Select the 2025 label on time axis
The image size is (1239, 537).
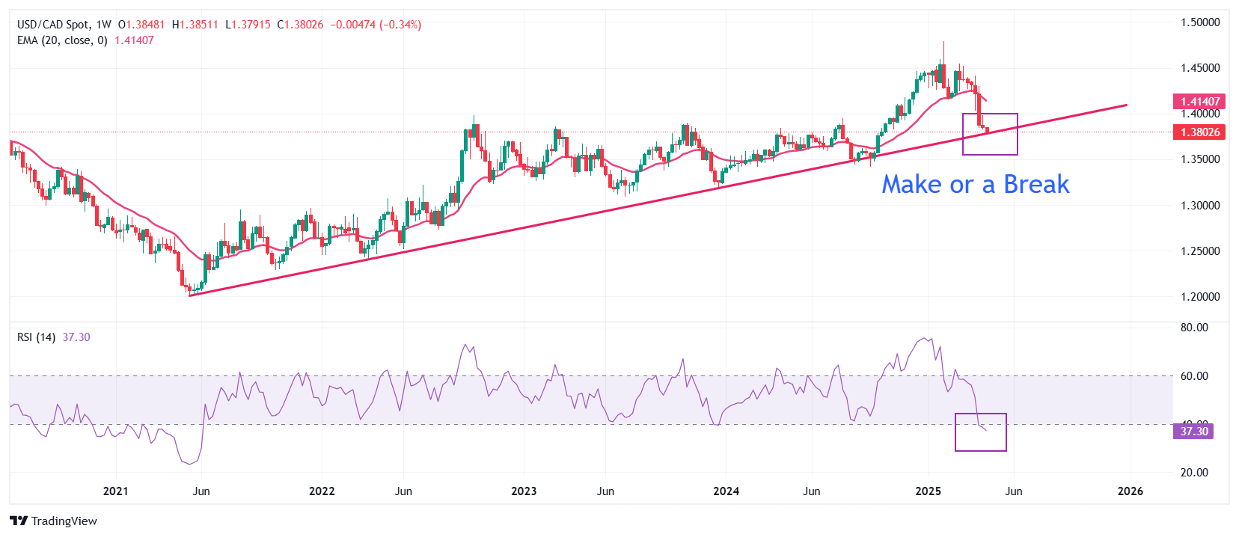tap(928, 491)
